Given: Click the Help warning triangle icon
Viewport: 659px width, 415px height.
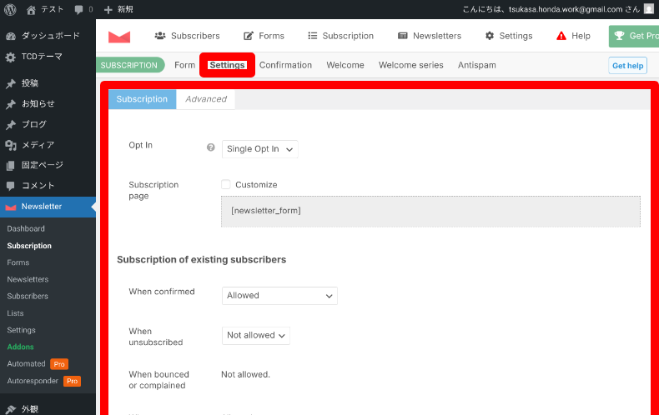Looking at the screenshot, I should pyautogui.click(x=561, y=36).
